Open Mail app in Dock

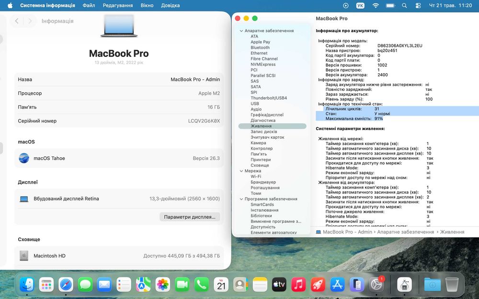104,285
